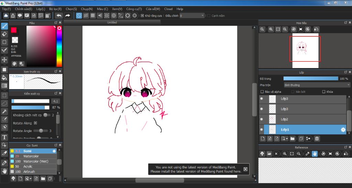Viewport: 352px width, 188px height.
Task: Hide the Lớp1 layer
Action: pyautogui.click(x=262, y=130)
